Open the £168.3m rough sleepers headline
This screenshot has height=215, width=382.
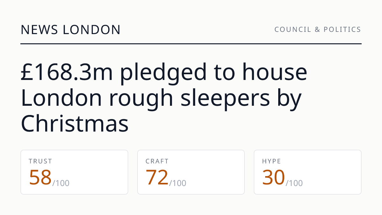click(164, 98)
